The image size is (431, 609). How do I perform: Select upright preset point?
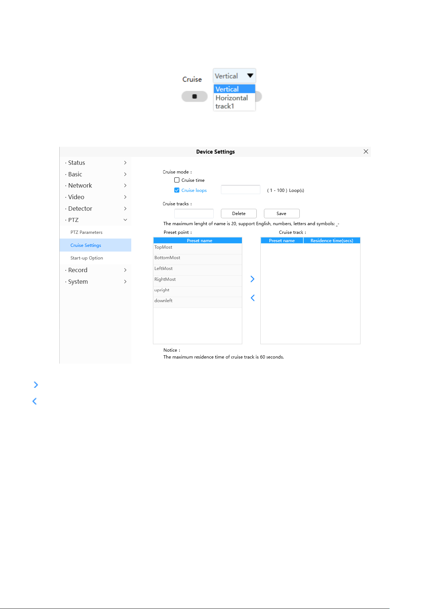[197, 292]
